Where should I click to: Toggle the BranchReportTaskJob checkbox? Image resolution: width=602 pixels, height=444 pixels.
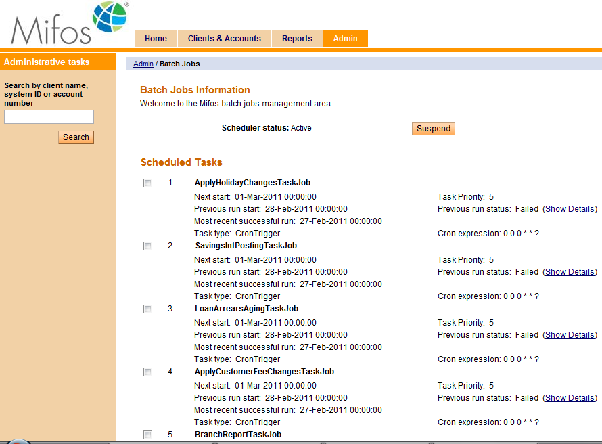pos(147,435)
